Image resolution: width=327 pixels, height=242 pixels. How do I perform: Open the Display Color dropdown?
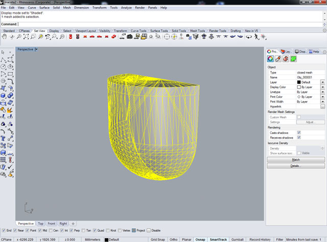coord(322,87)
